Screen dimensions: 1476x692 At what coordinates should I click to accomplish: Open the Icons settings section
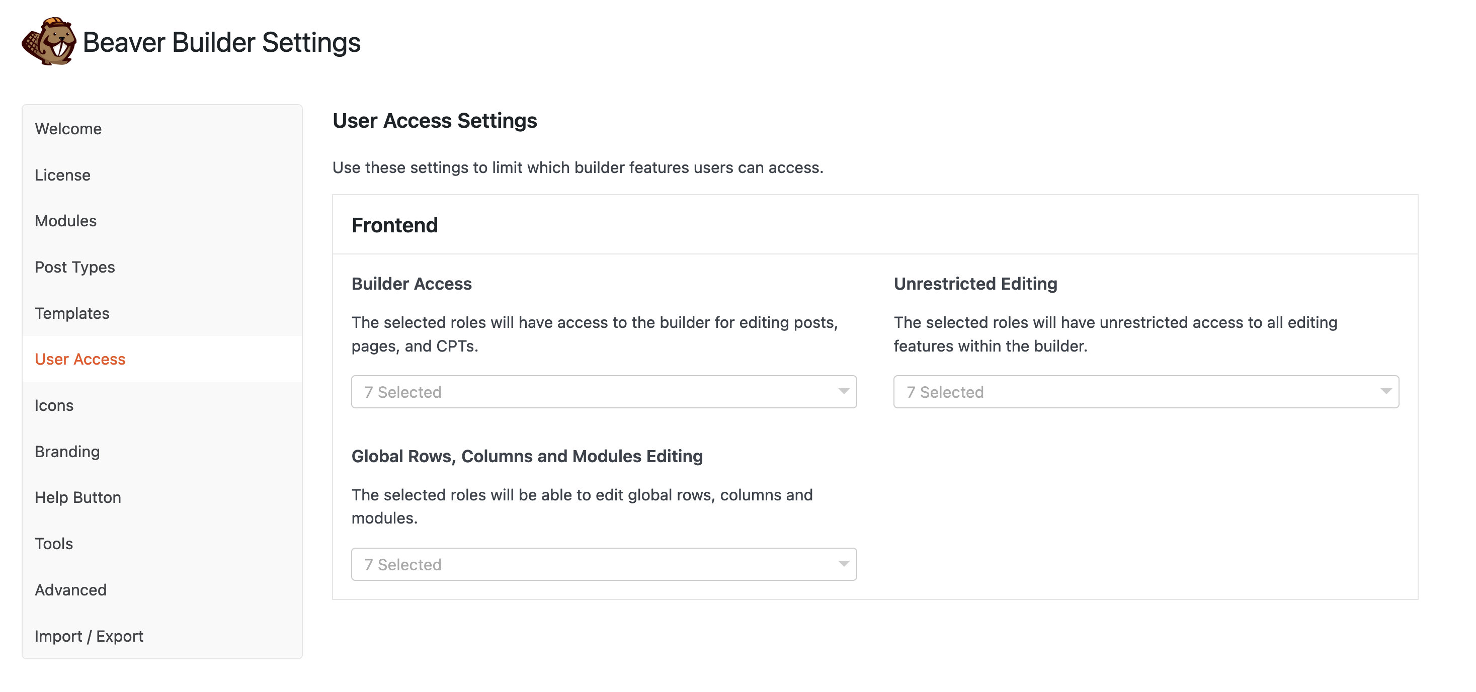click(54, 405)
